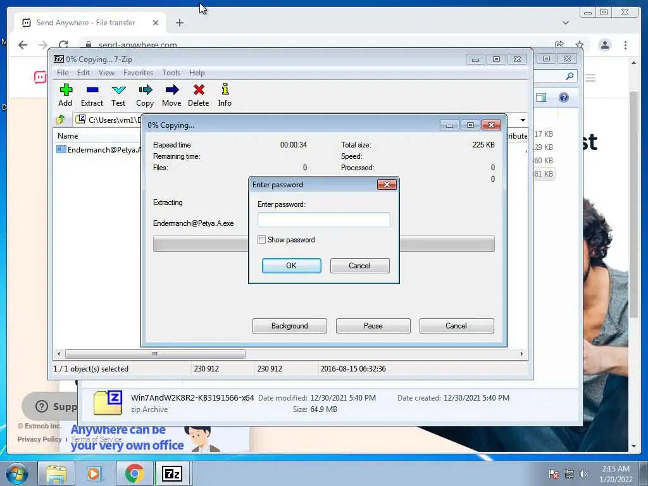
Task: Reload the Send Anywhere page
Action: click(x=63, y=45)
